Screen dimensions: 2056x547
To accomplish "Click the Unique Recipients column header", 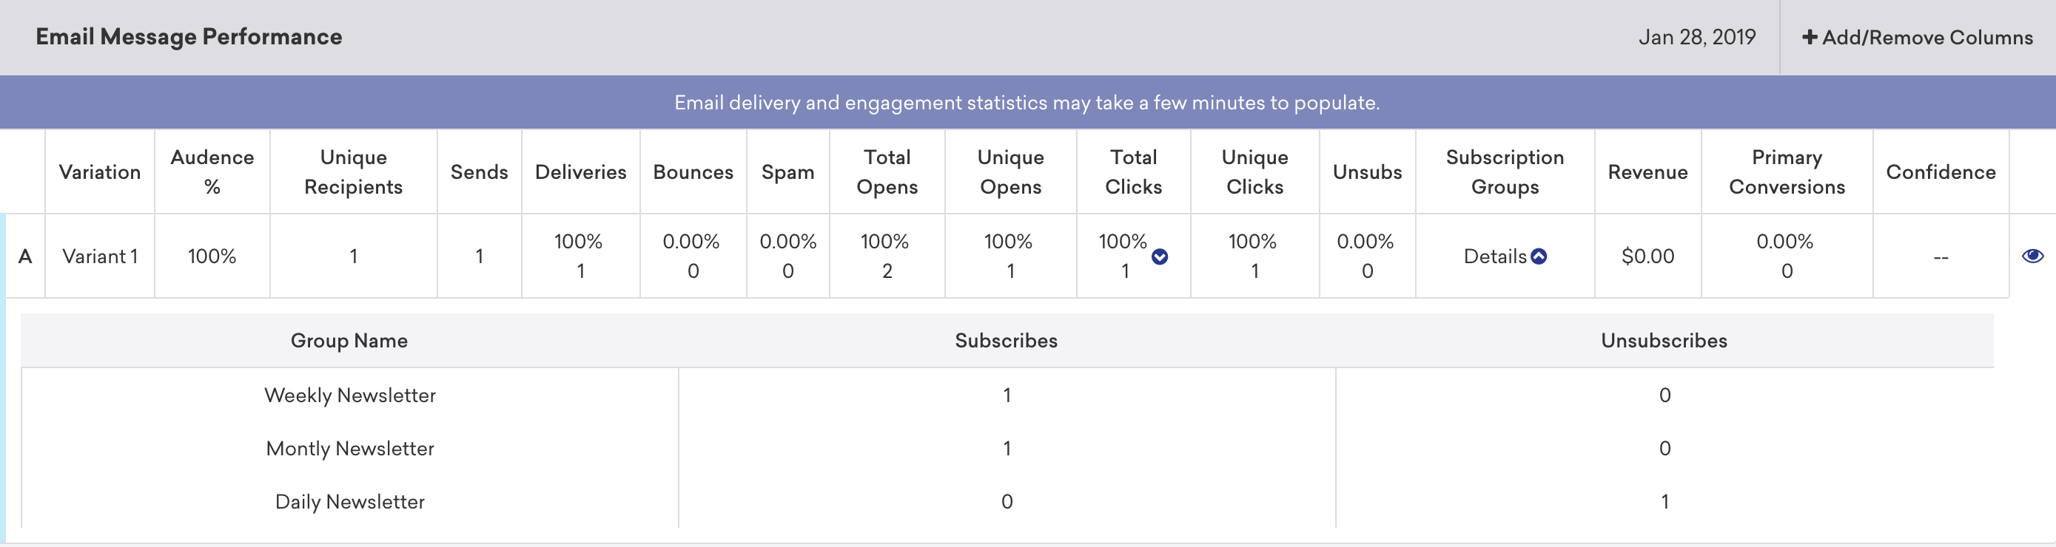I will coord(353,172).
